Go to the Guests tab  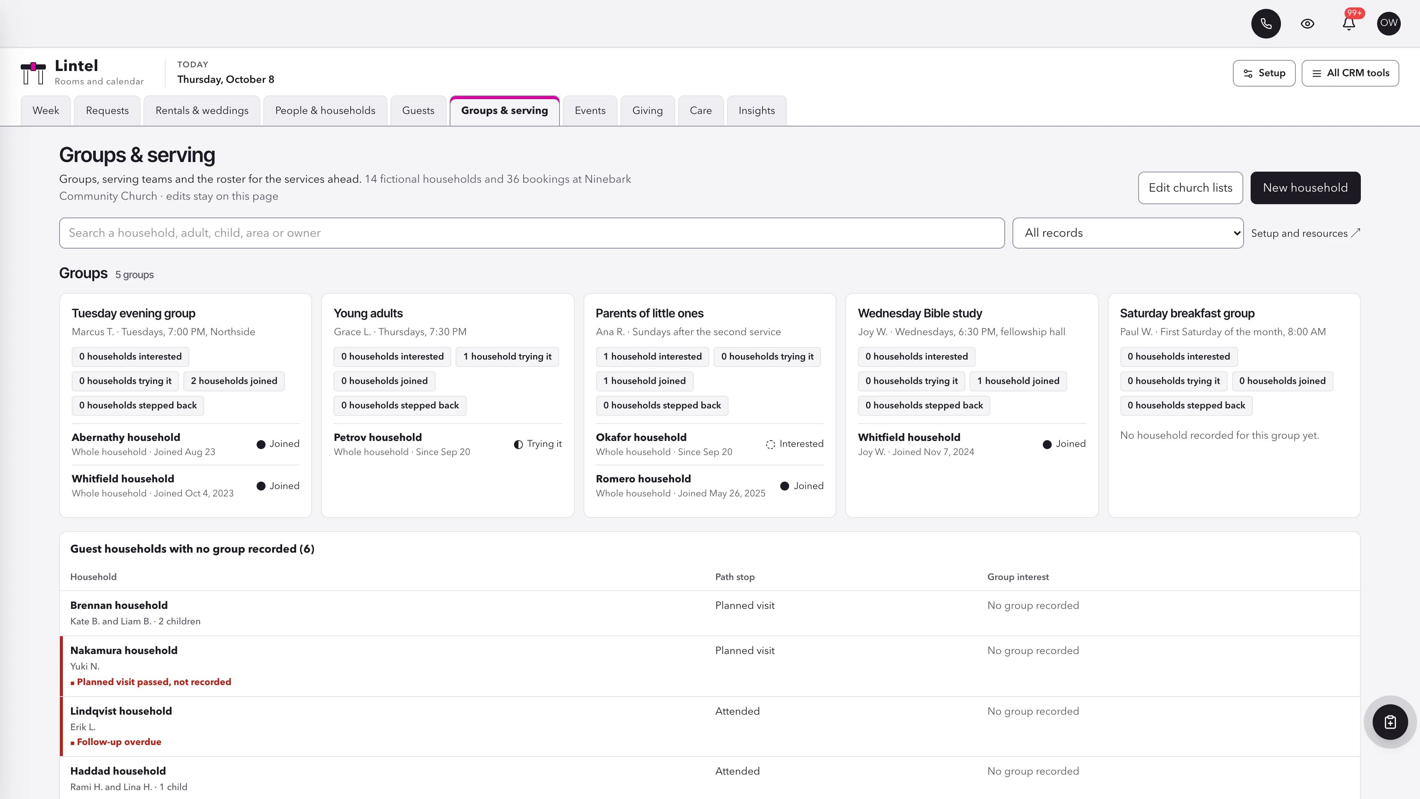click(x=418, y=111)
